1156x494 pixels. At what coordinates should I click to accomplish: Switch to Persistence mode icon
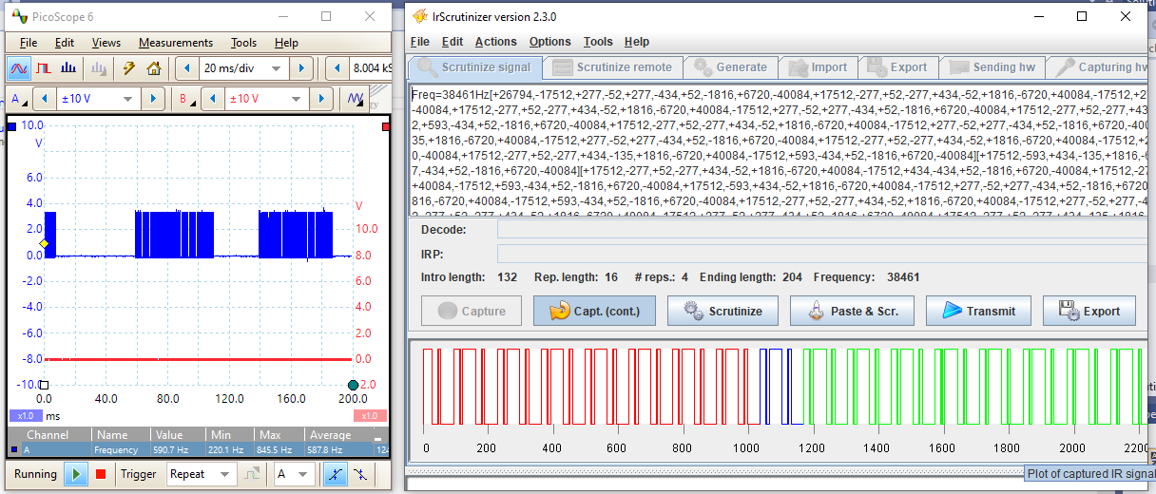pos(44,68)
